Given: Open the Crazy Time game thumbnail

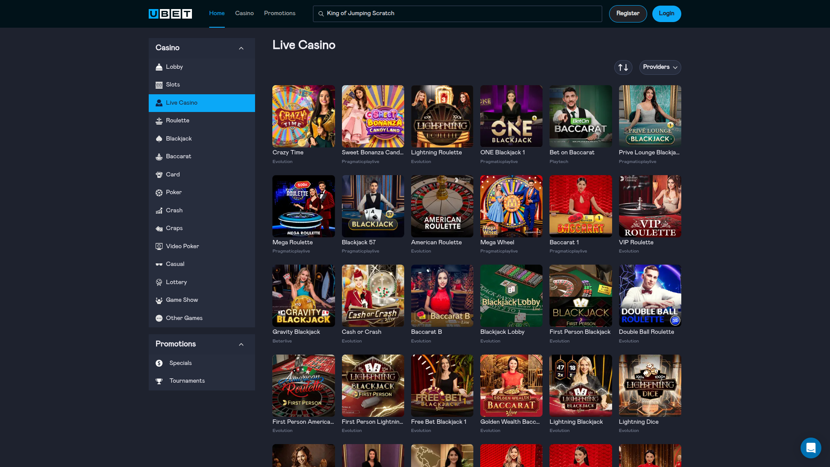Looking at the screenshot, I should [x=303, y=116].
